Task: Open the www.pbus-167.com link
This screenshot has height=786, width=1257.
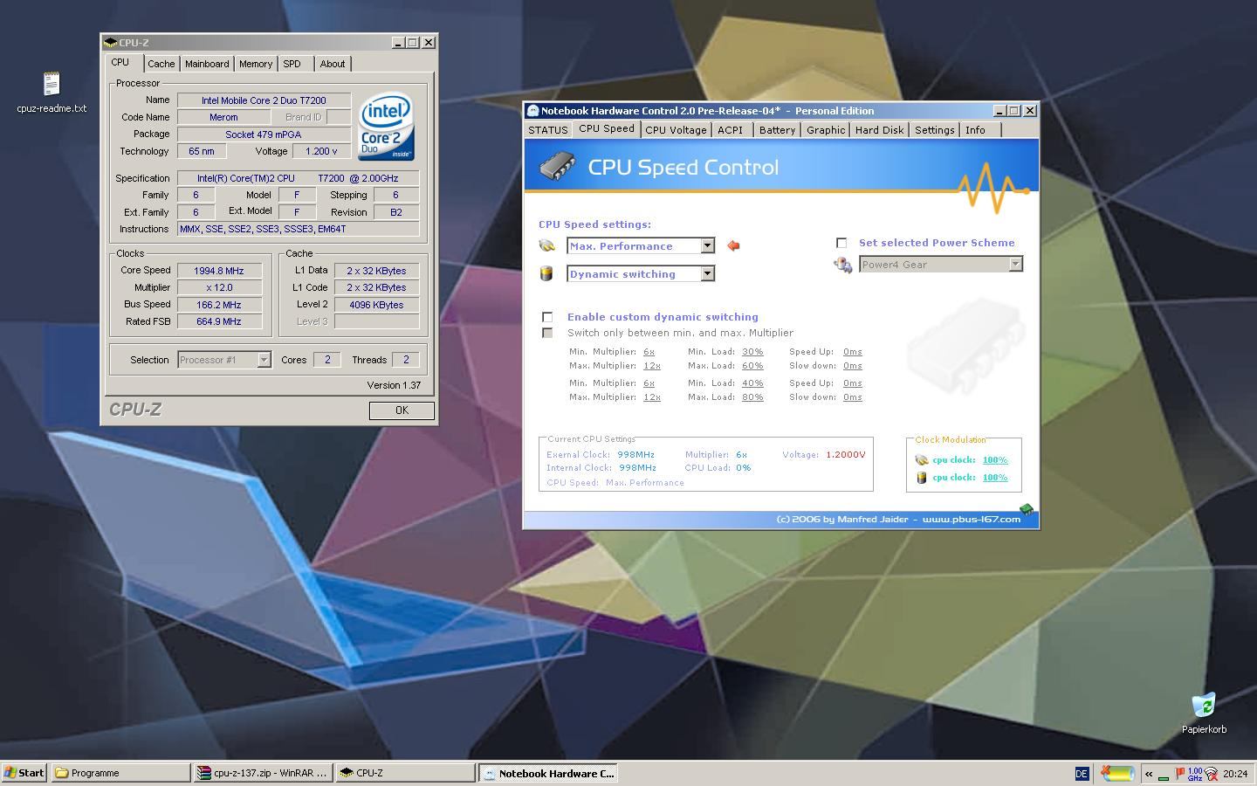Action: [x=972, y=520]
